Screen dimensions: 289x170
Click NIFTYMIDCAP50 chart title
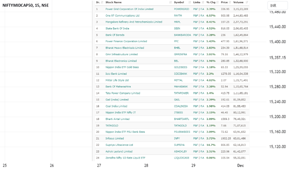[x=26, y=5]
